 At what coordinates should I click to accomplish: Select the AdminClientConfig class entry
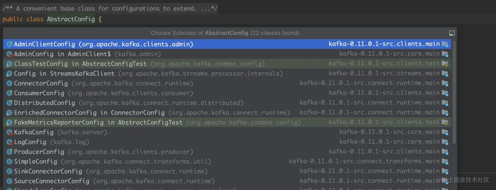[x=227, y=44]
